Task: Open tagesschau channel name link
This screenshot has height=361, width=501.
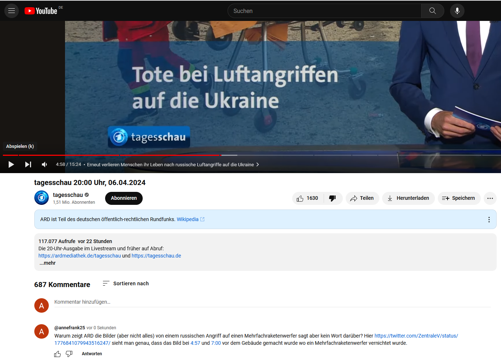Action: coord(68,195)
